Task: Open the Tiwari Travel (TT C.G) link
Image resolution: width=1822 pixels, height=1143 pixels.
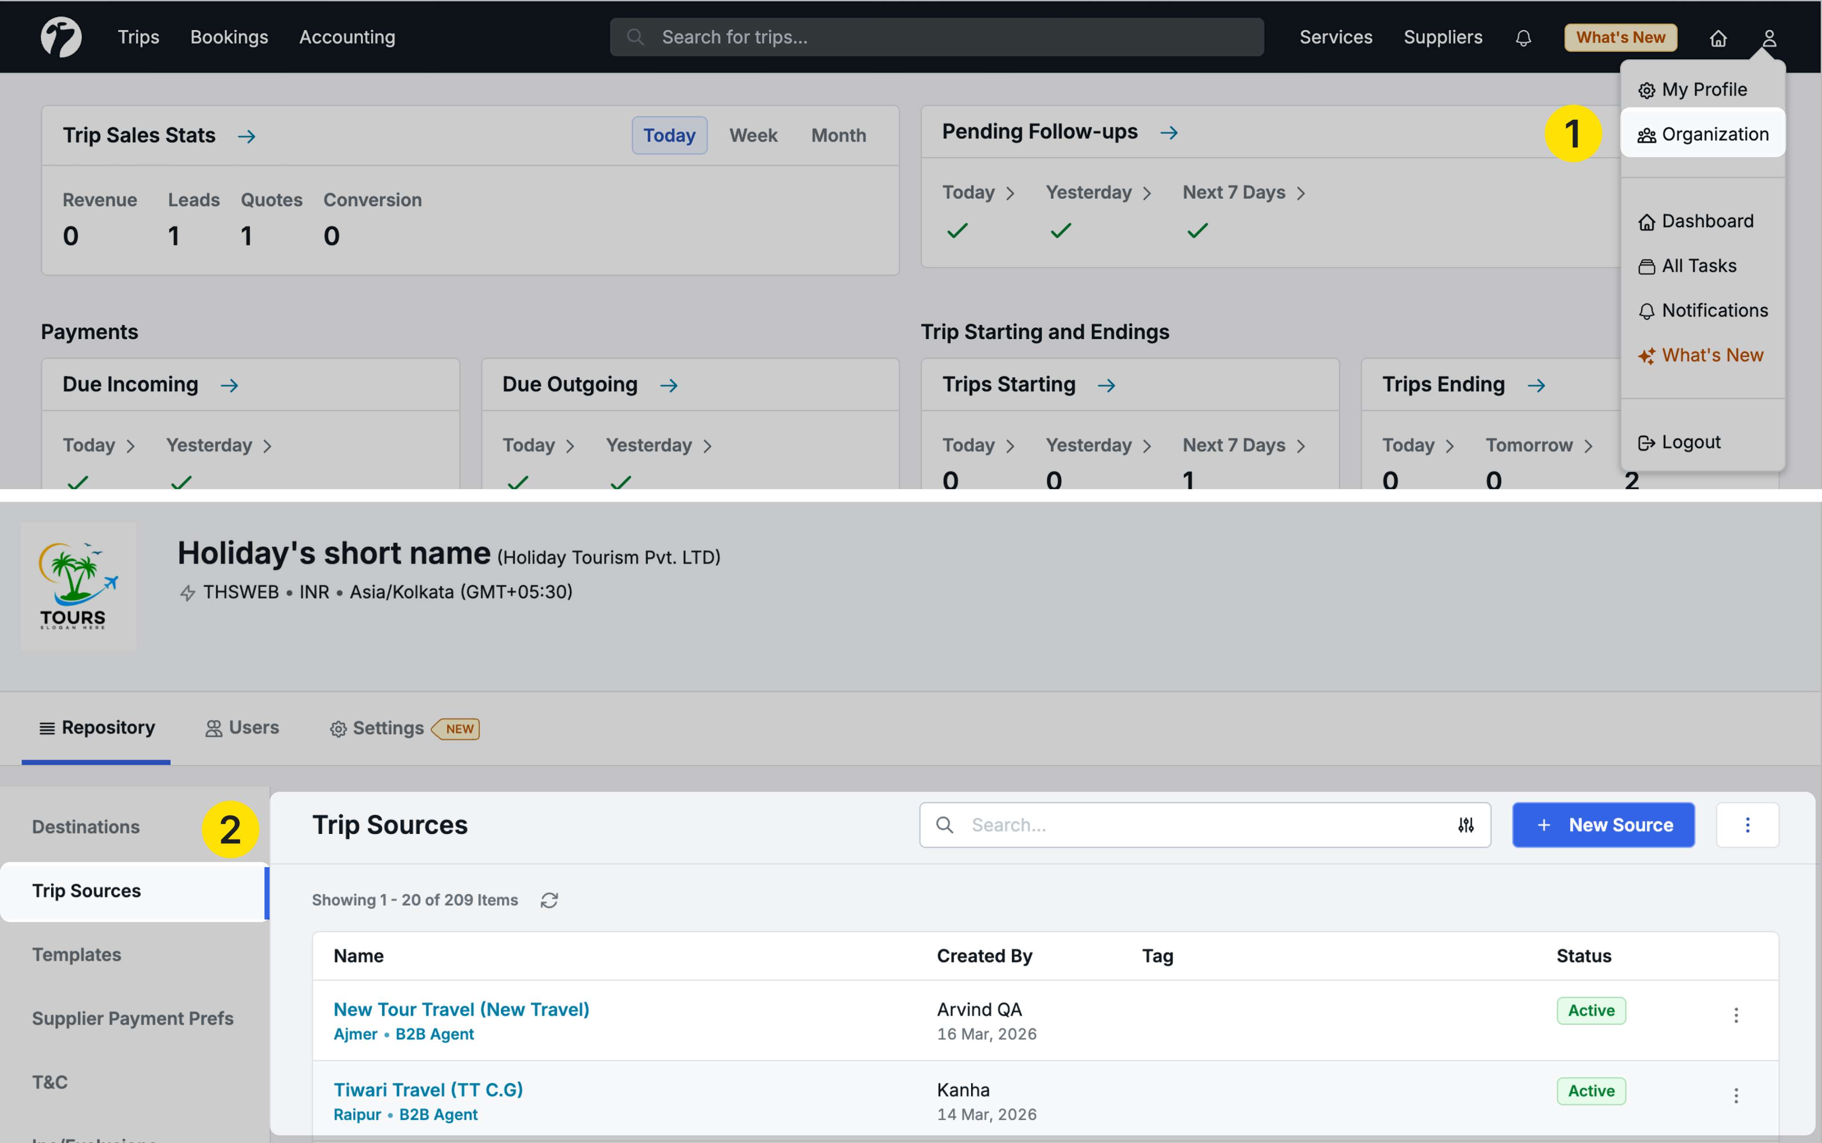Action: click(428, 1089)
